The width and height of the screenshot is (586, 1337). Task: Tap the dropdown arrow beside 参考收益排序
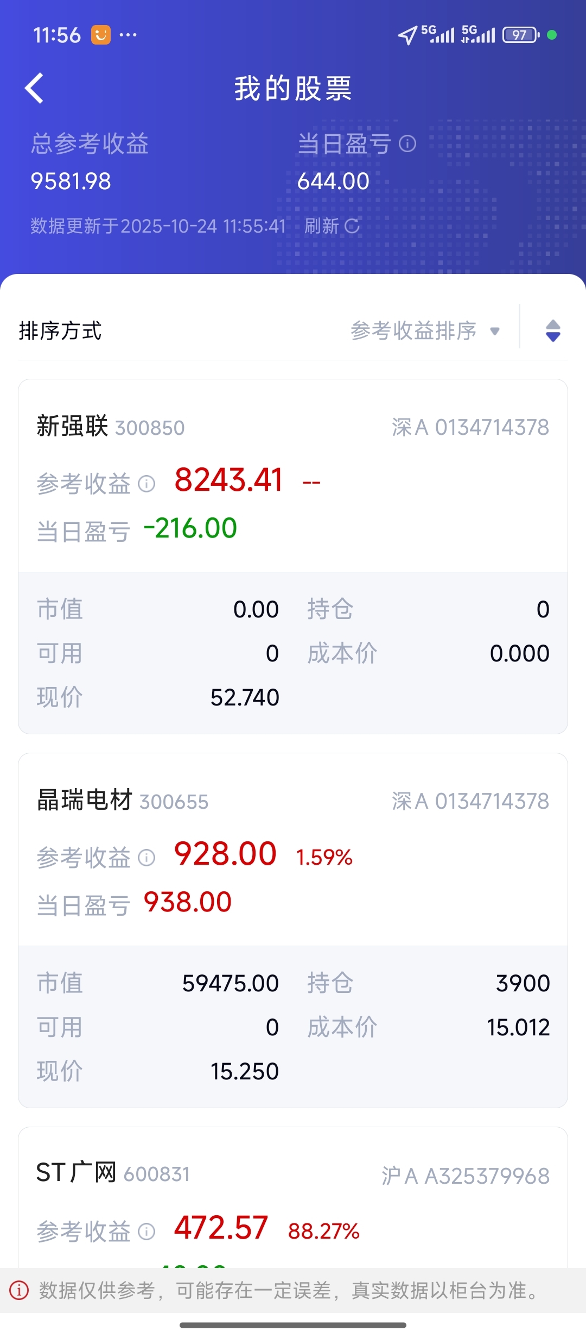pyautogui.click(x=494, y=331)
